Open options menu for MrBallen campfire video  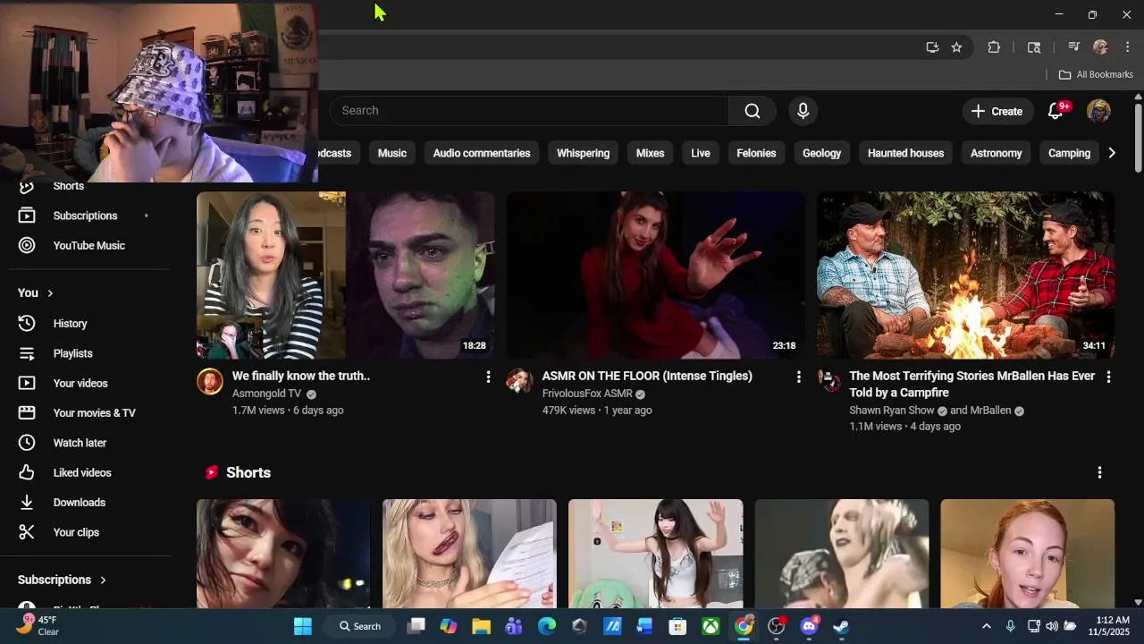click(x=1108, y=377)
